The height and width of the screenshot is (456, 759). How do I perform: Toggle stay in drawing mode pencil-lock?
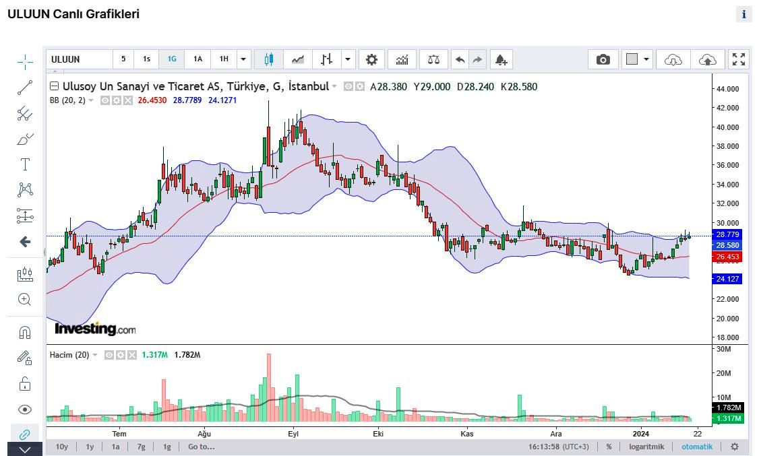coord(25,358)
